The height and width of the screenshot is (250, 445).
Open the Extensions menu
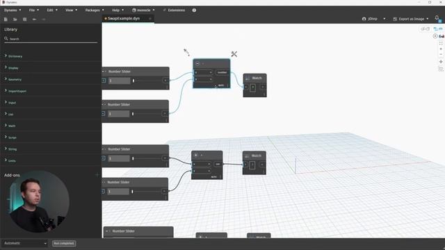(x=174, y=10)
